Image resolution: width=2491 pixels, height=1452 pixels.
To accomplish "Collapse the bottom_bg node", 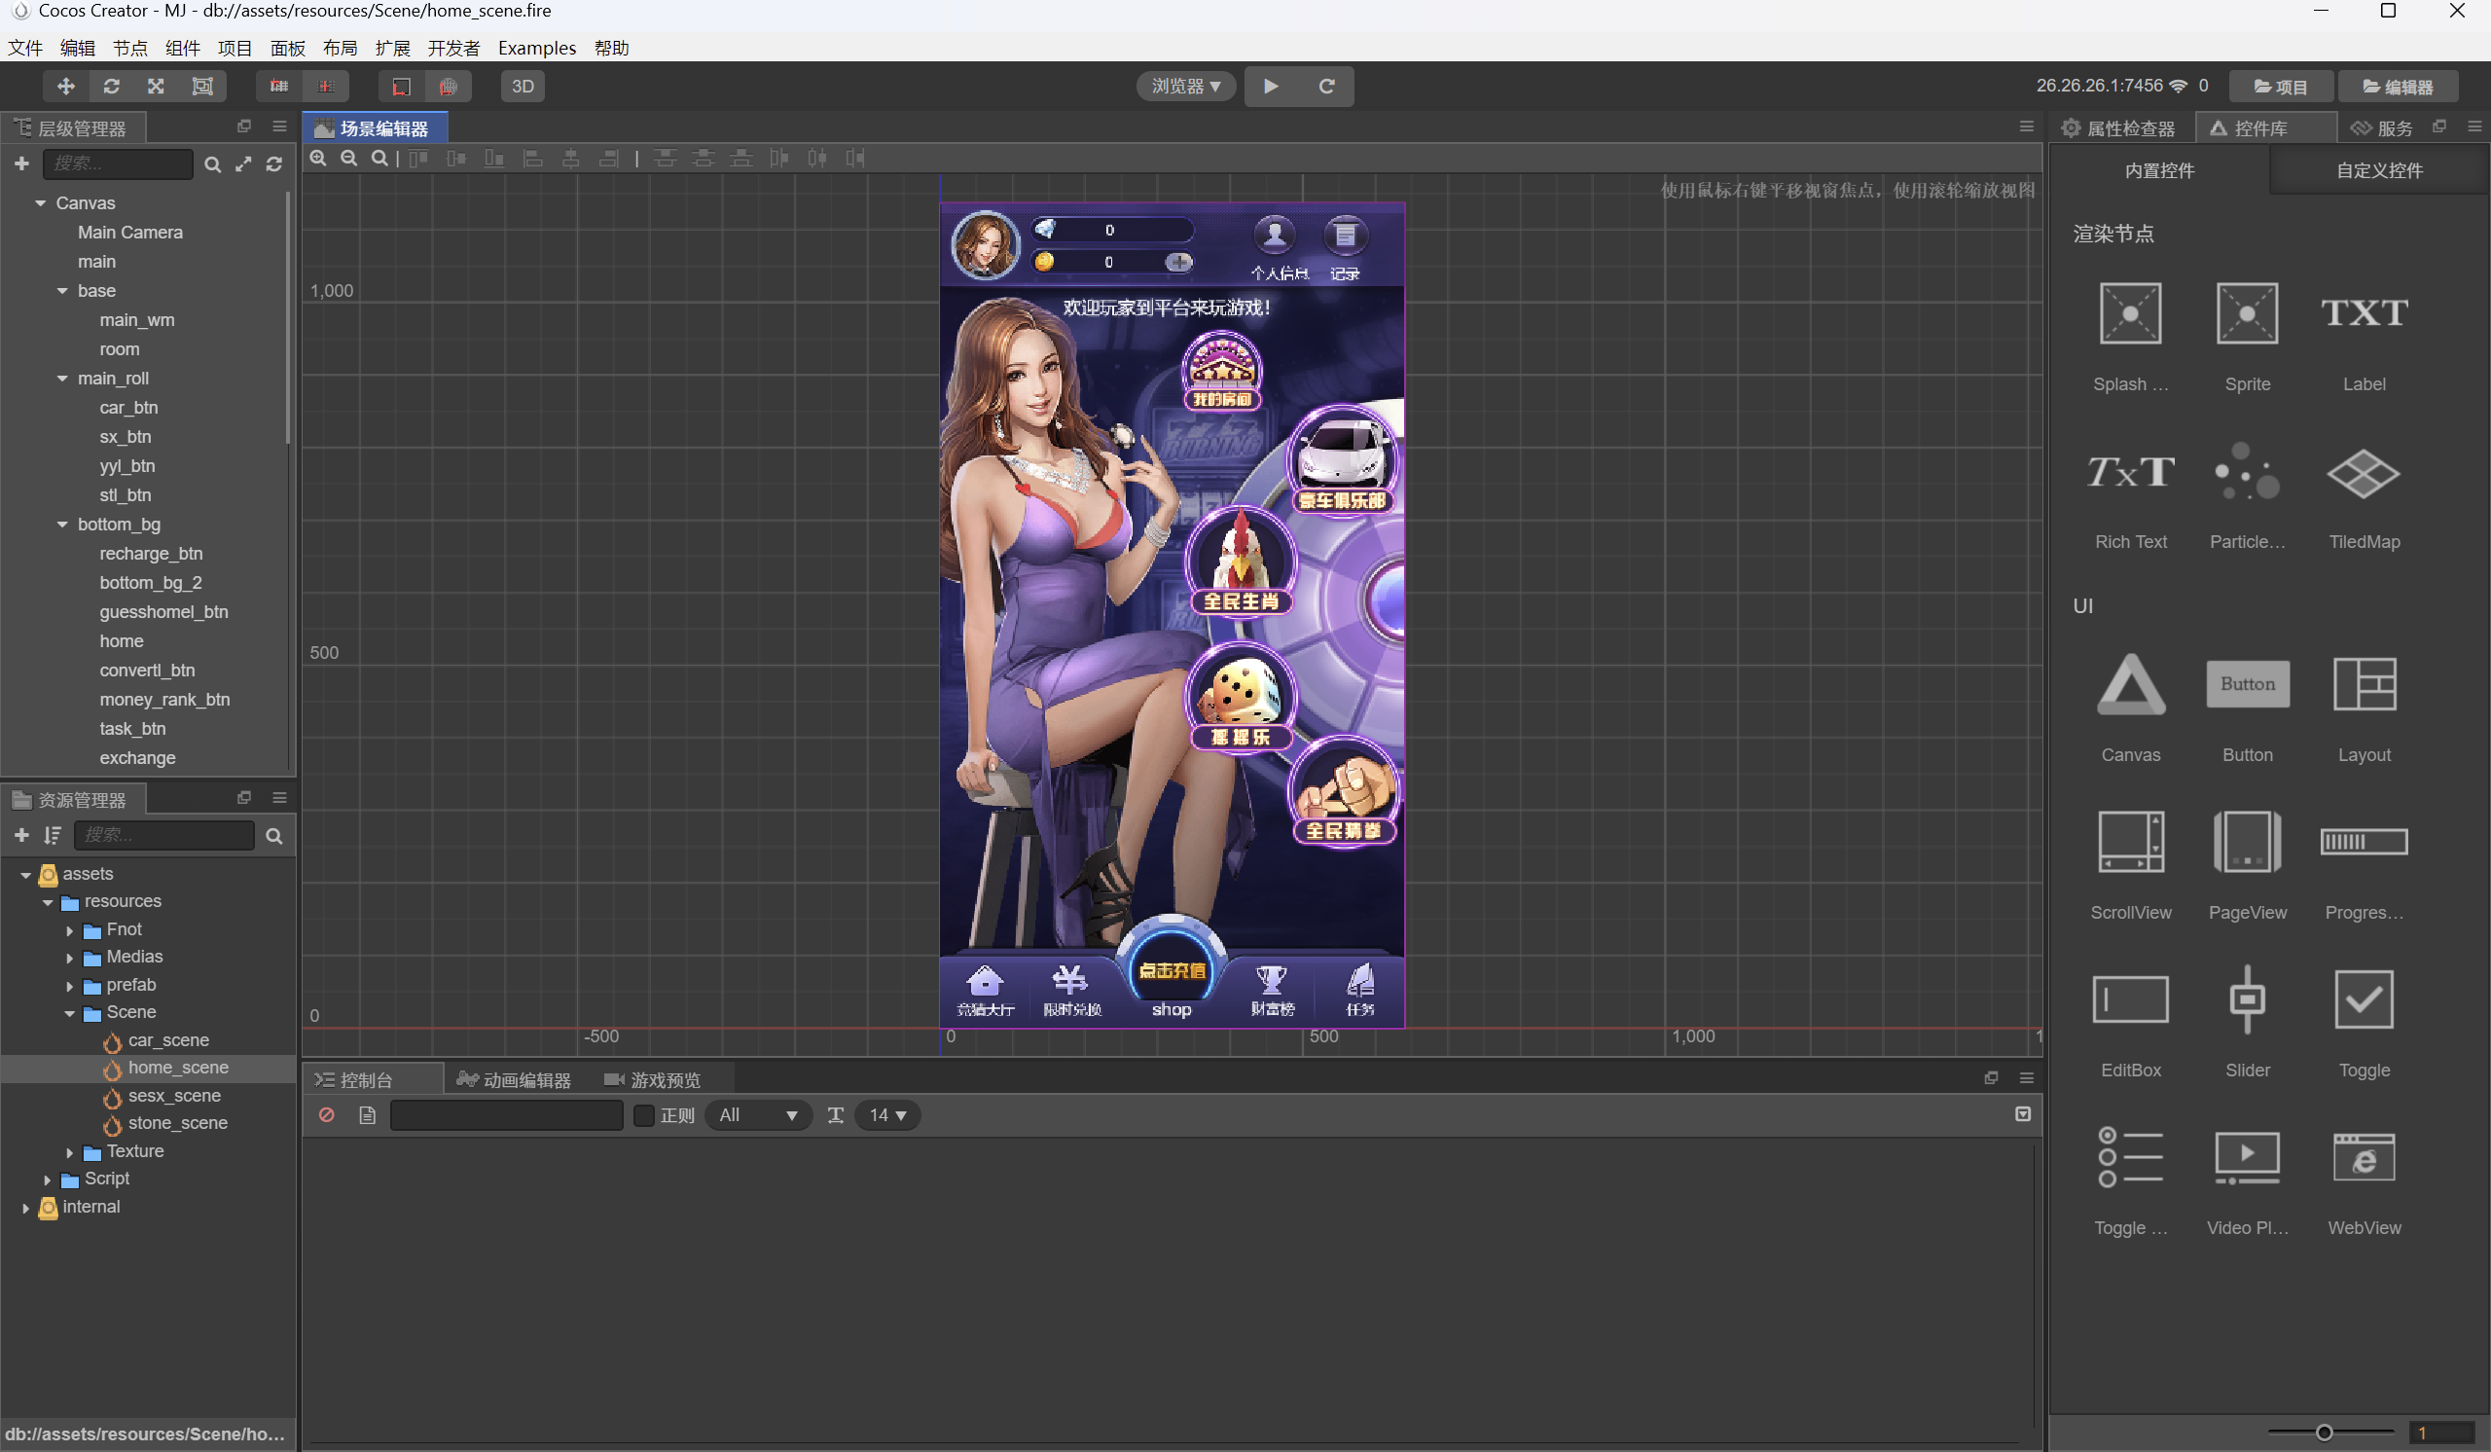I will click(62, 524).
